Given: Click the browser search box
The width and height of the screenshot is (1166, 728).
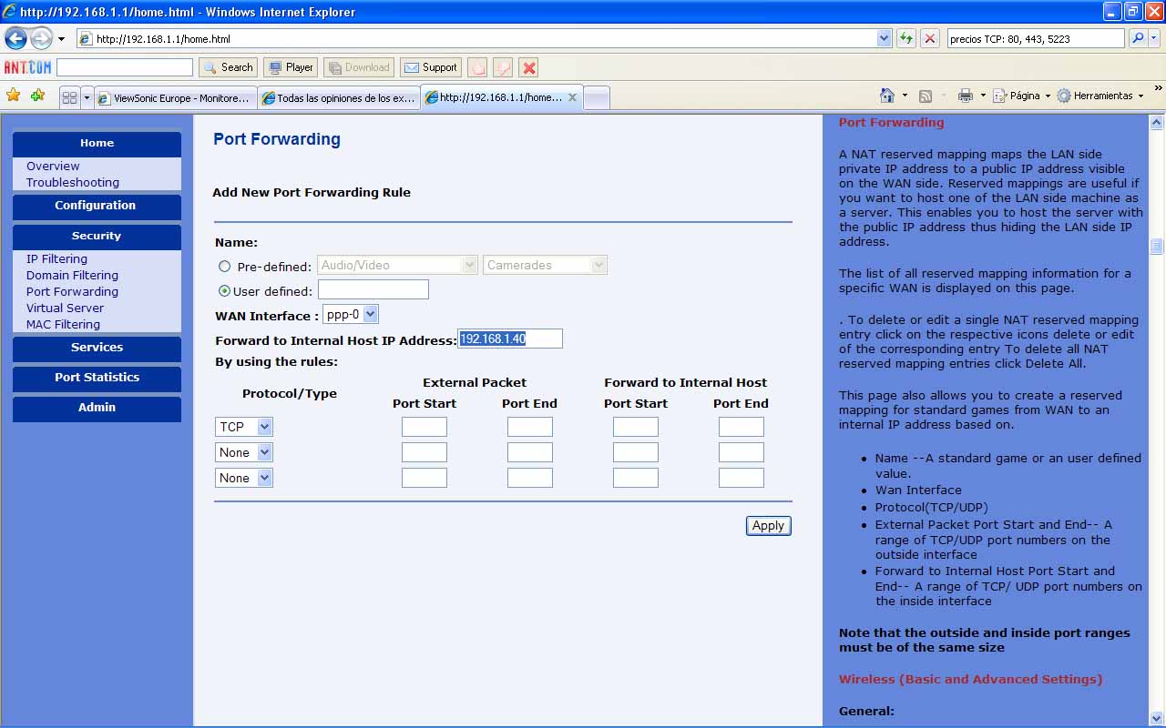Looking at the screenshot, I should 1036,38.
